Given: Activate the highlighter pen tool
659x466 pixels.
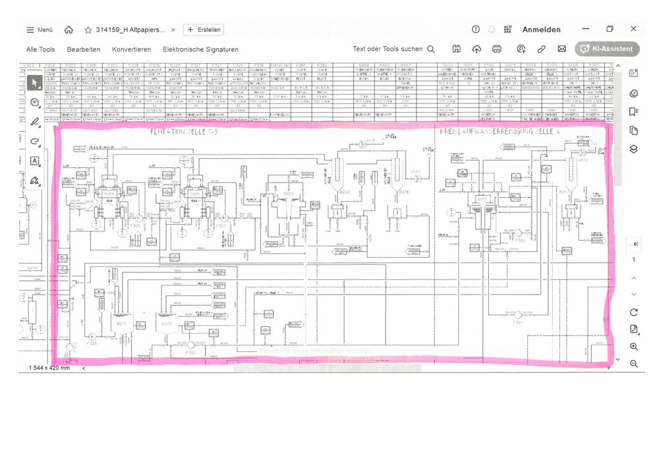Looking at the screenshot, I should tap(35, 121).
